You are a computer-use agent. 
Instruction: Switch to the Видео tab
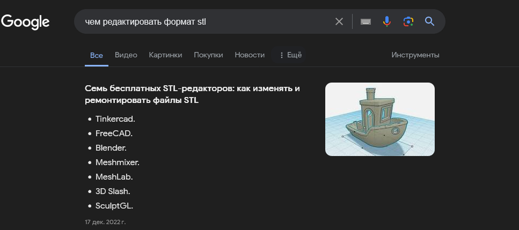click(x=126, y=55)
